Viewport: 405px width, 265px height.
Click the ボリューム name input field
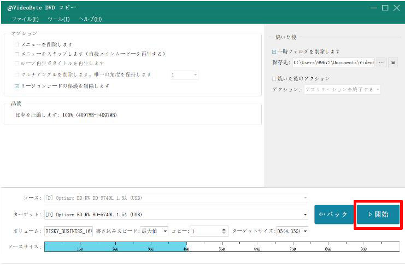(x=68, y=231)
